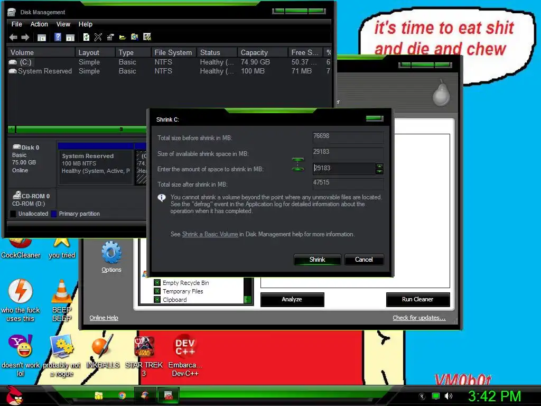Viewport: 541px width, 406px height.
Task: Open the Help menu
Action: (x=85, y=24)
